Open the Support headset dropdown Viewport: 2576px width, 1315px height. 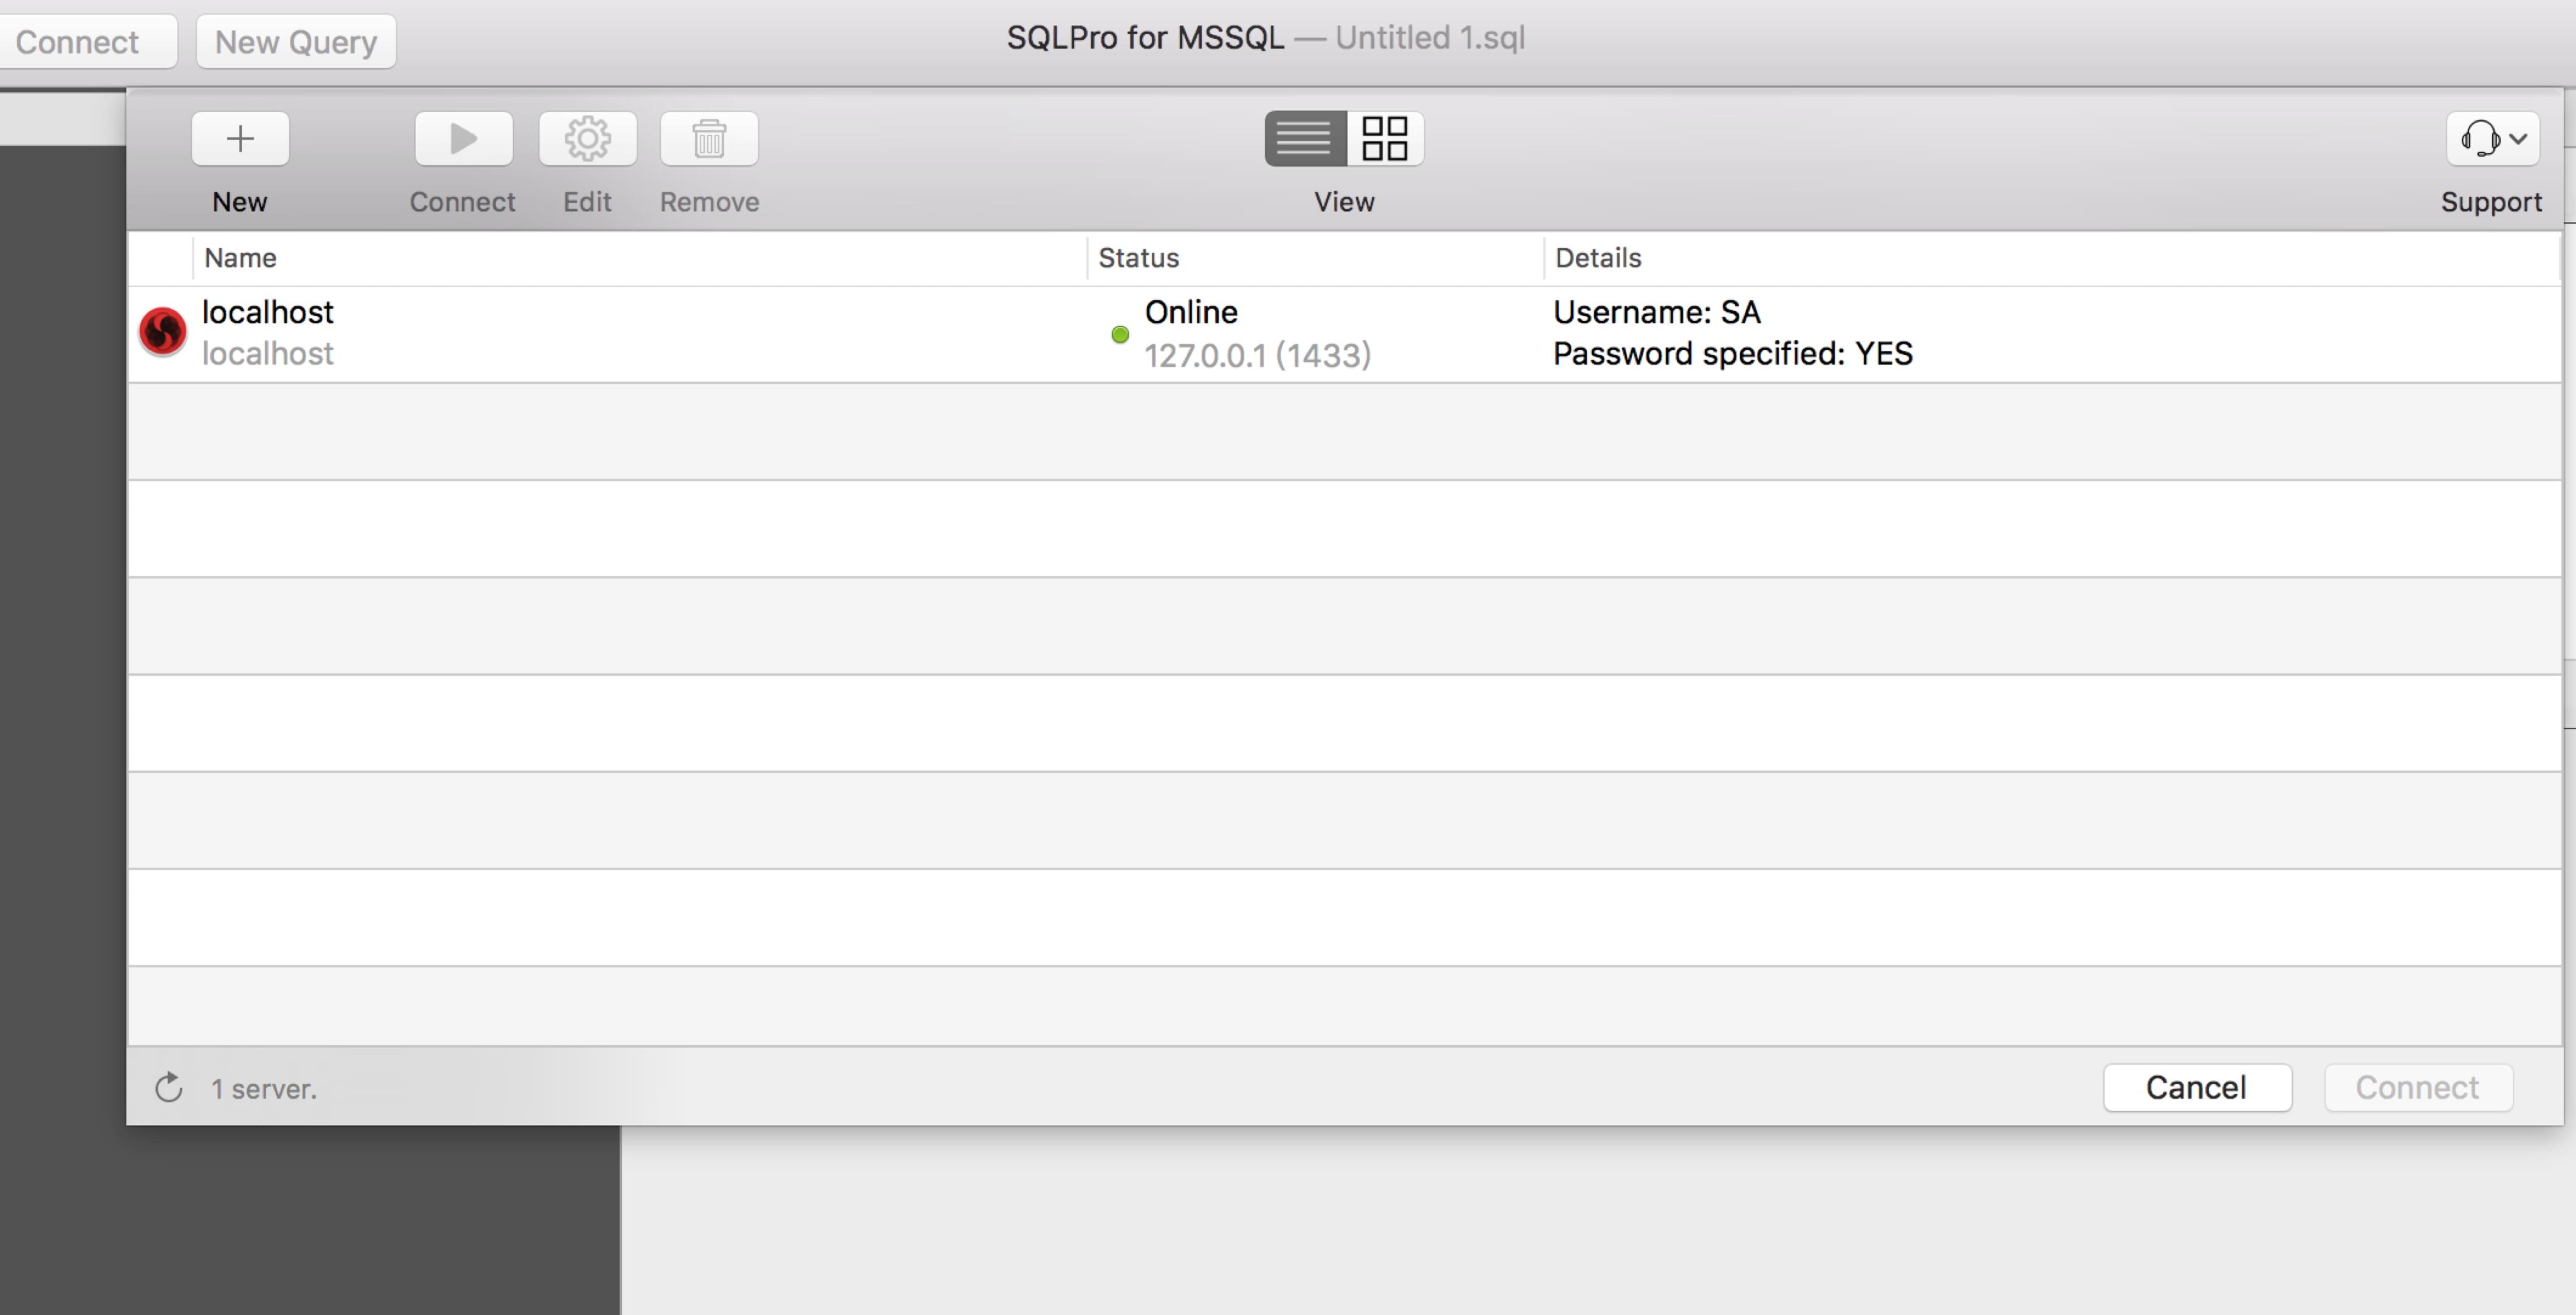point(2492,138)
